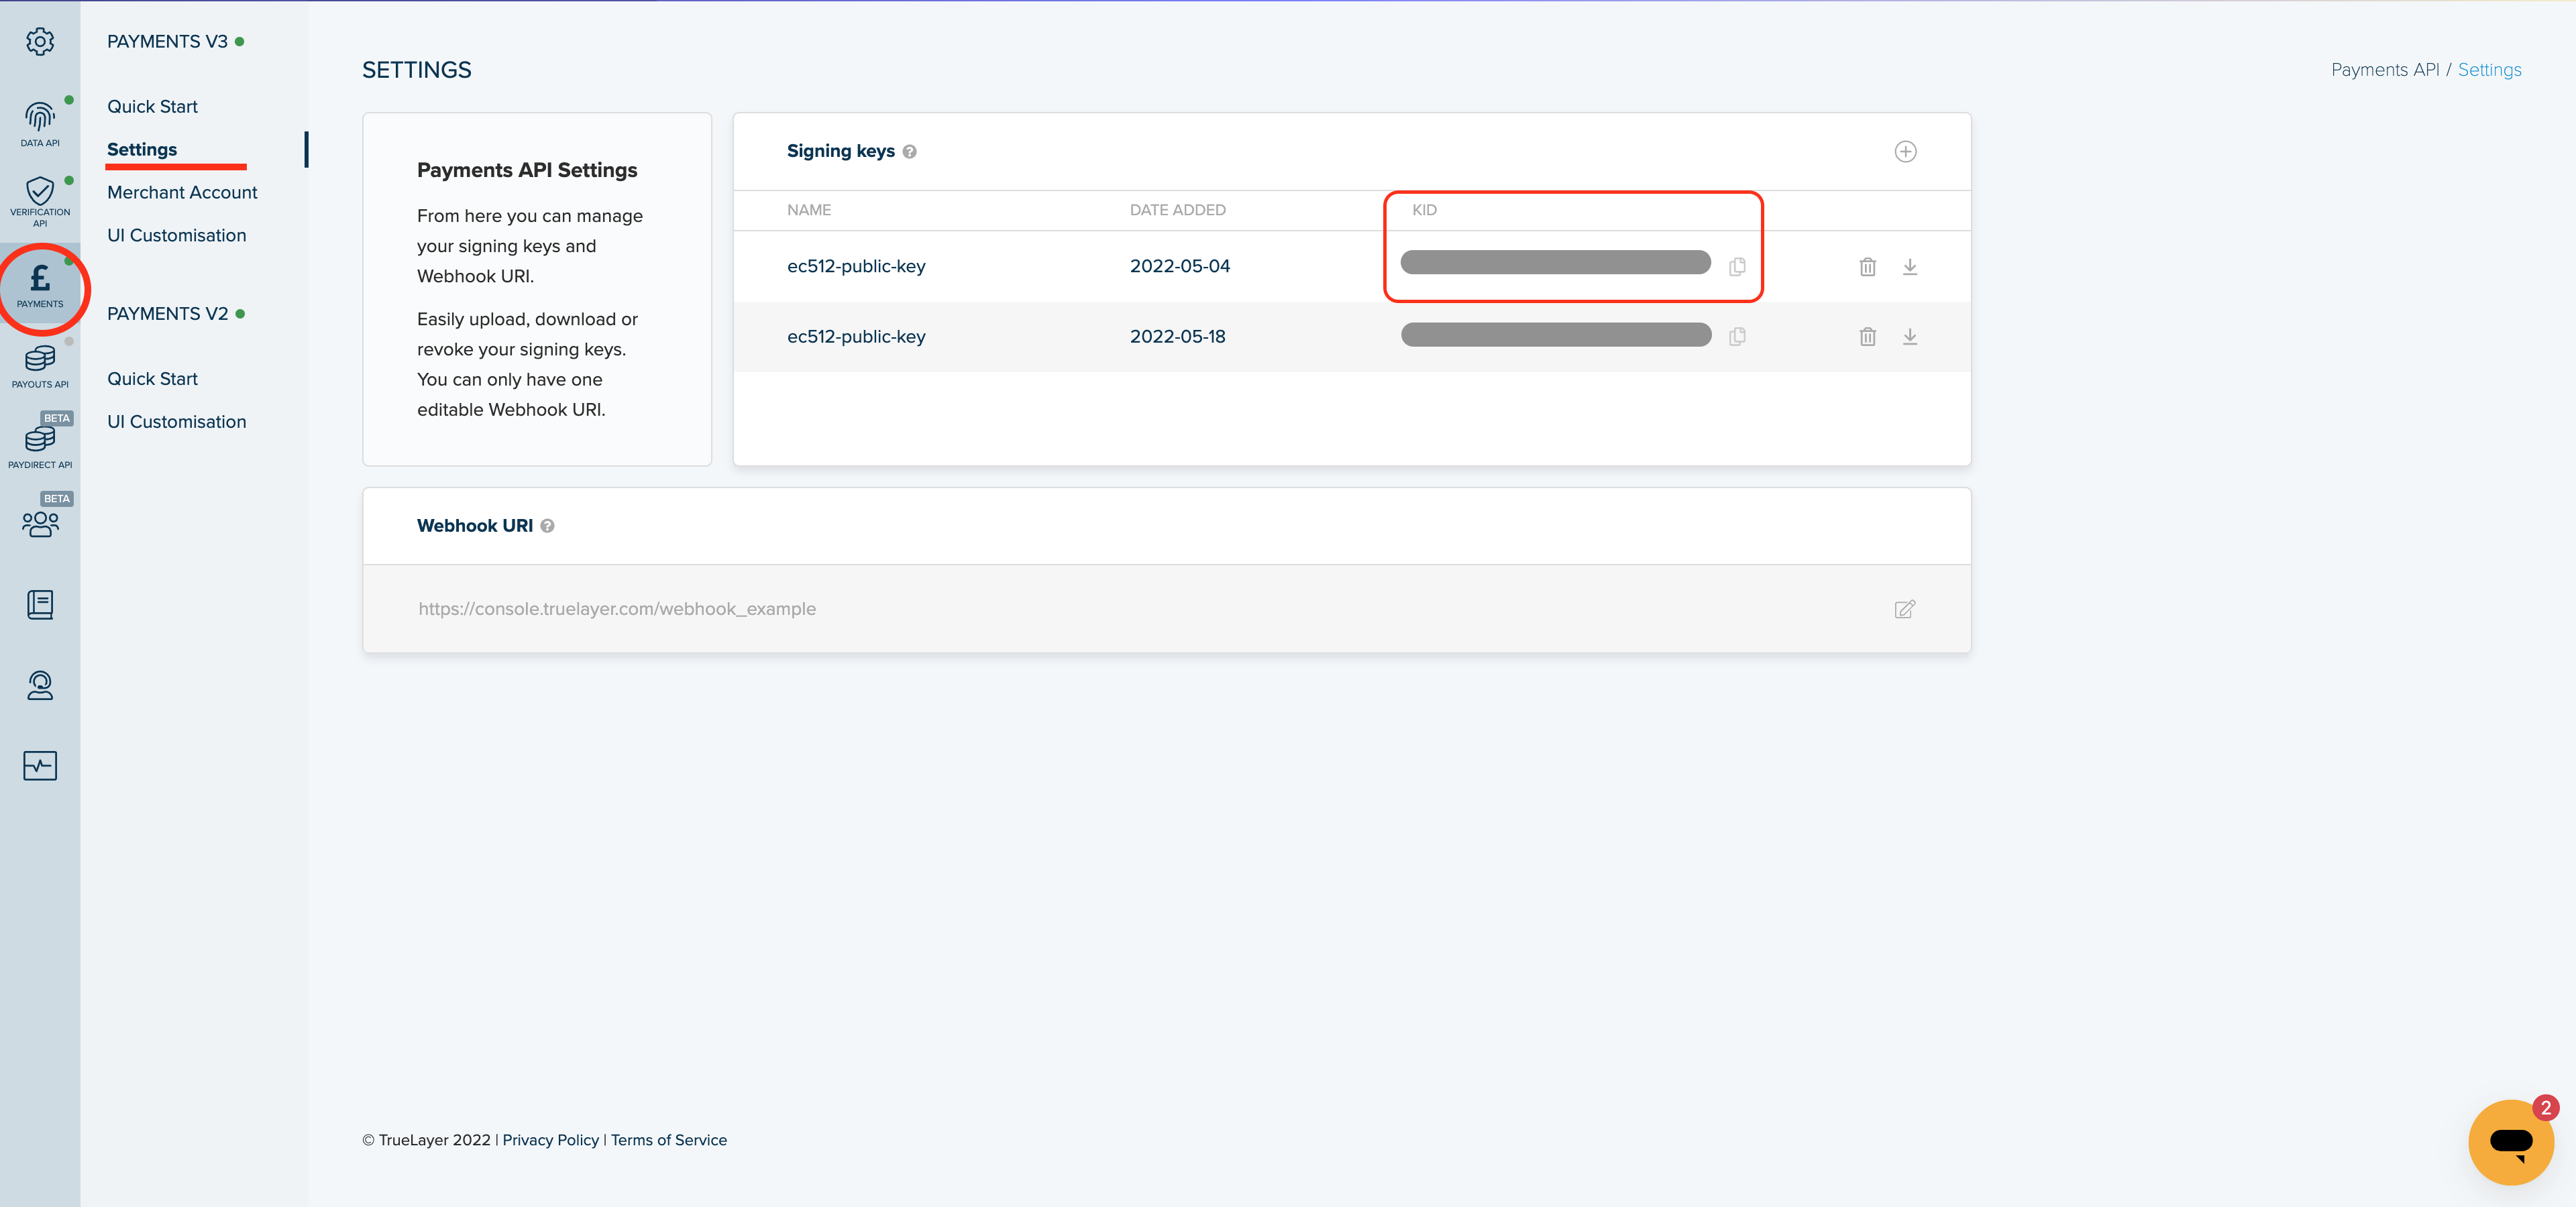The height and width of the screenshot is (1207, 2576).
Task: Open Merchant Account menu item
Action: (x=182, y=193)
